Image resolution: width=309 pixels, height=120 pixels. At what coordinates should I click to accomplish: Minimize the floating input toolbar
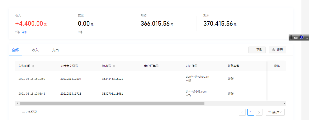tap(307, 36)
